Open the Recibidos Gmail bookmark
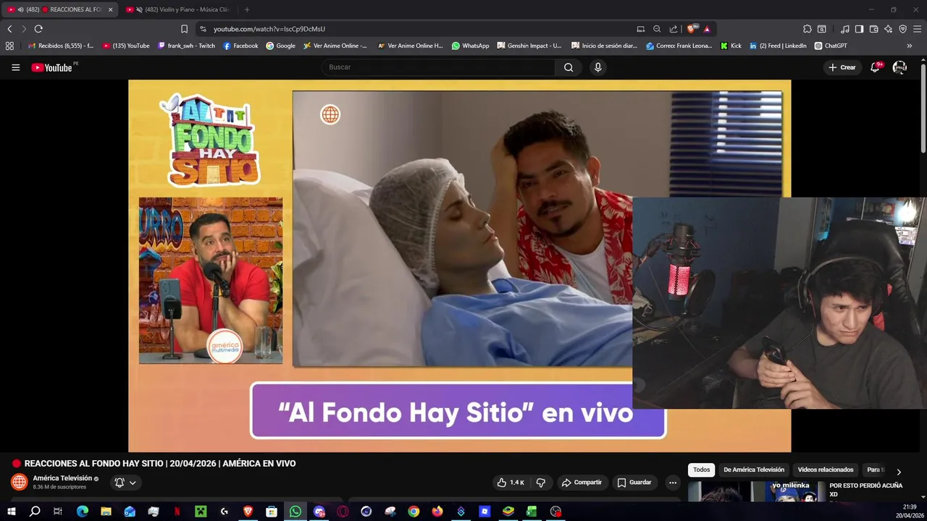927x521 pixels. click(x=61, y=46)
